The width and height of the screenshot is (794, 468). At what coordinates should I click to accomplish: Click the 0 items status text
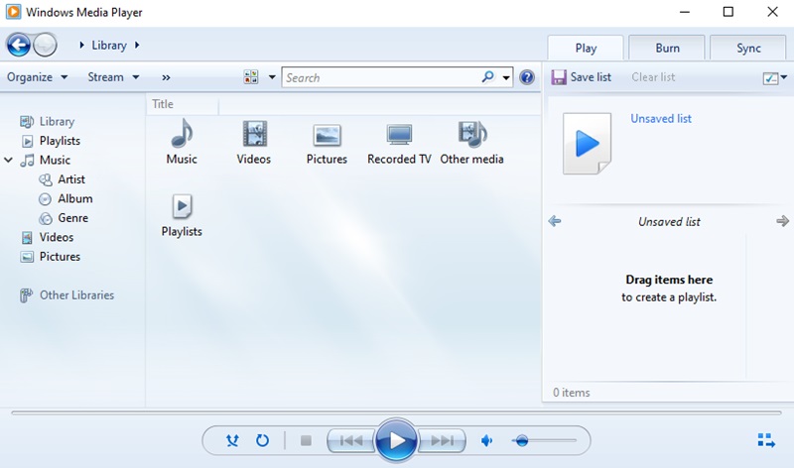pyautogui.click(x=572, y=393)
